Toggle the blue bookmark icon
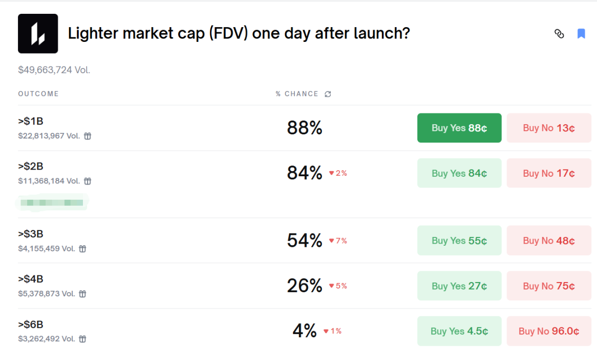597x352 pixels. point(581,34)
